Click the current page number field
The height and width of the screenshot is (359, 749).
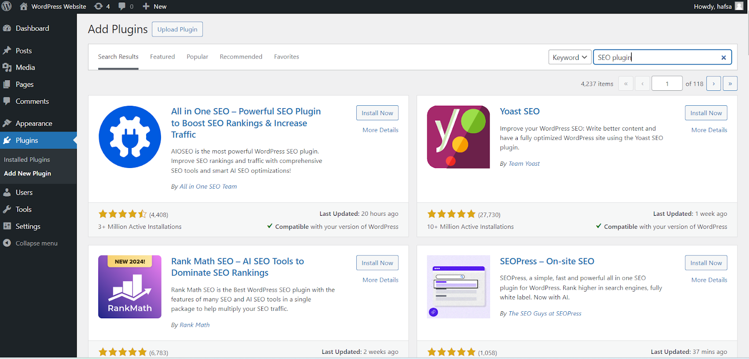667,83
